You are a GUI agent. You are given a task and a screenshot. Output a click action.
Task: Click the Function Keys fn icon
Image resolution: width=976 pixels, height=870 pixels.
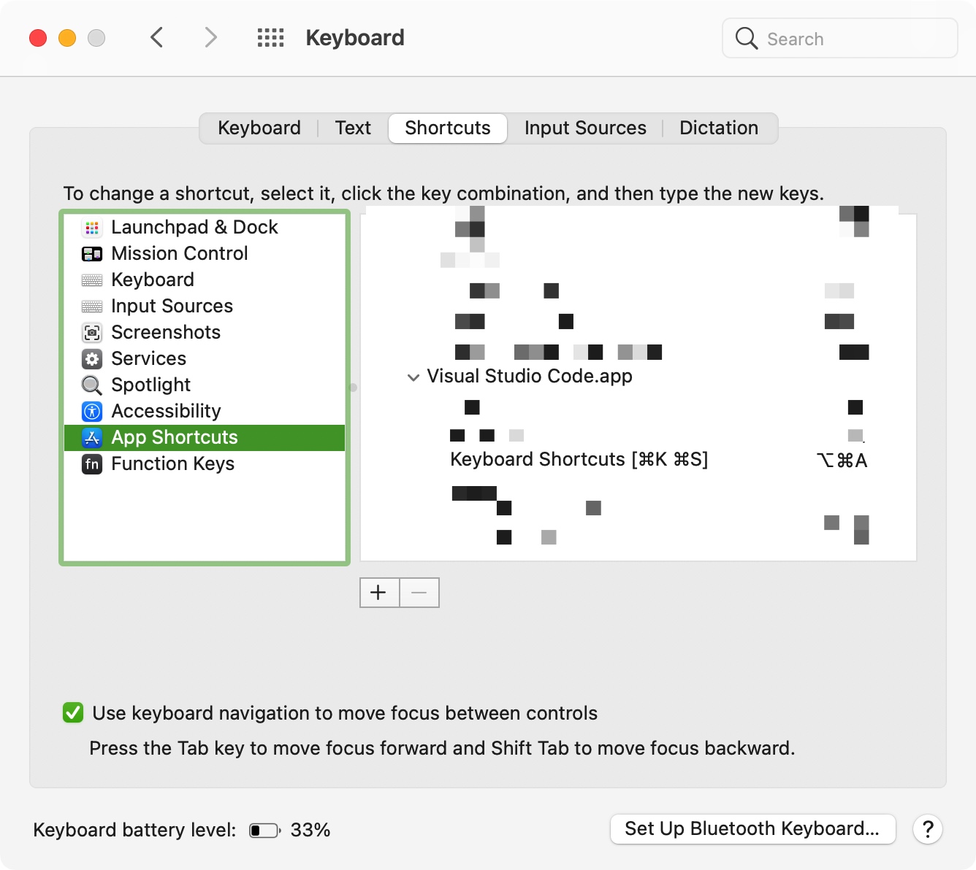click(x=92, y=464)
